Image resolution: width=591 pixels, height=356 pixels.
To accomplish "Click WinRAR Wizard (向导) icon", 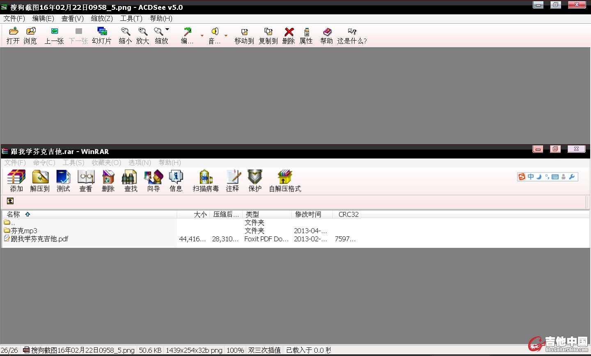I will 153,177.
